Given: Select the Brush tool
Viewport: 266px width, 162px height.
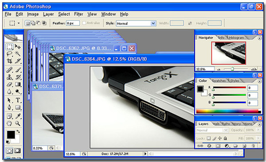Looking at the screenshot, I should coord(18,70).
